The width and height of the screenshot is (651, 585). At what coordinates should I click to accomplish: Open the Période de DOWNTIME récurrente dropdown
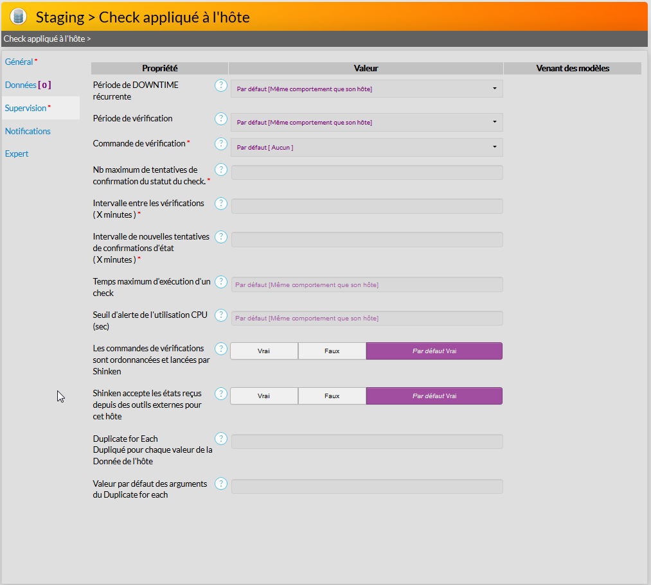click(366, 89)
